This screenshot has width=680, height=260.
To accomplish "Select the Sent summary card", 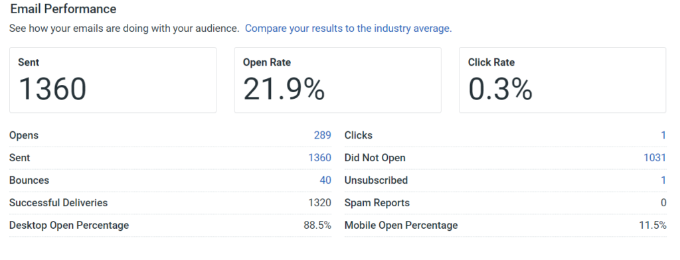I will (x=113, y=80).
